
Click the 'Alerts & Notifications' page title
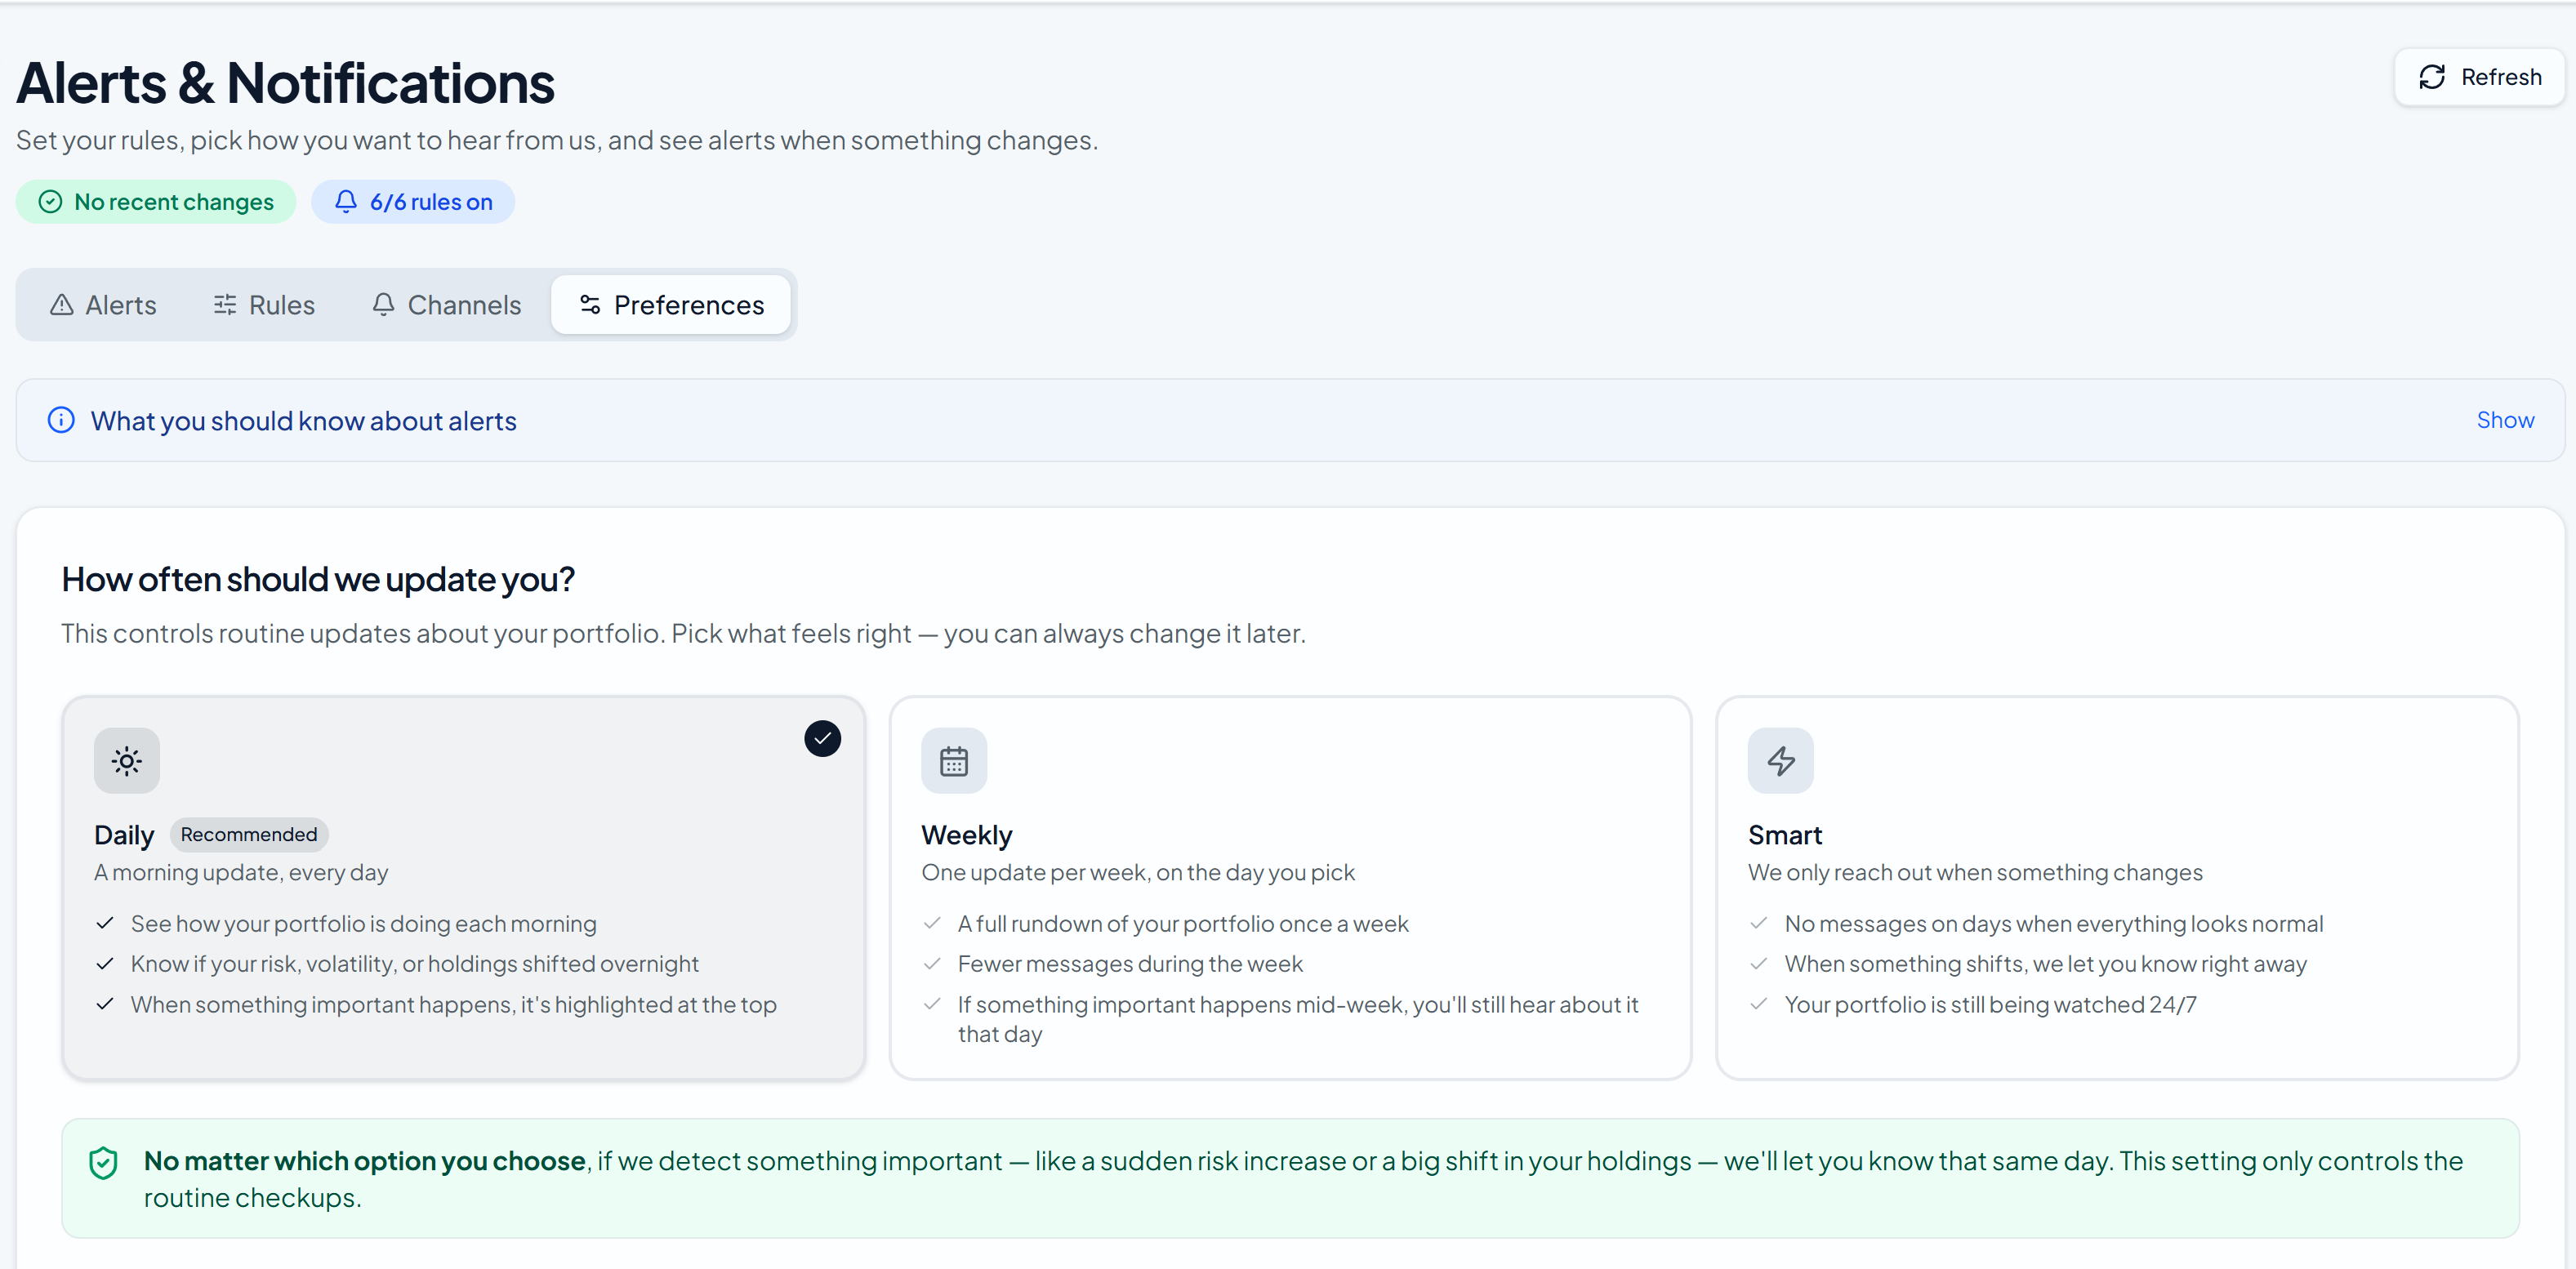point(285,83)
